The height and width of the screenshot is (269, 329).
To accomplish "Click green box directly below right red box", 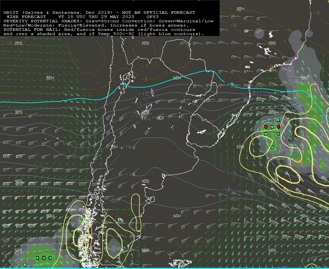I will 278,134.
